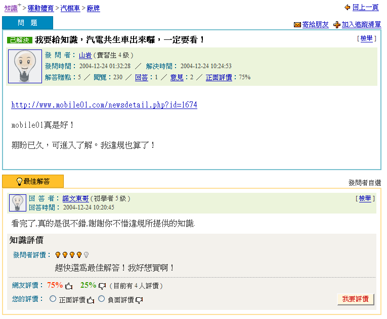This screenshot has width=387, height=319.
Task: Click thumbs-down icon beside 負面評價 radio
Action: 139,300
